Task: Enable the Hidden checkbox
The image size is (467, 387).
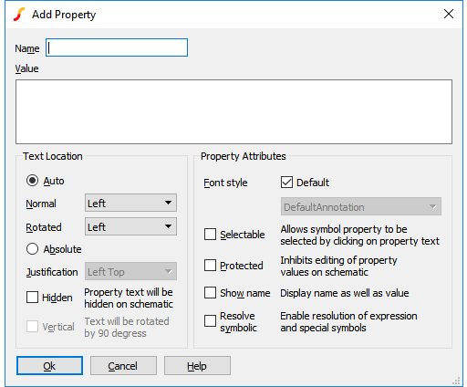Action: (x=32, y=298)
